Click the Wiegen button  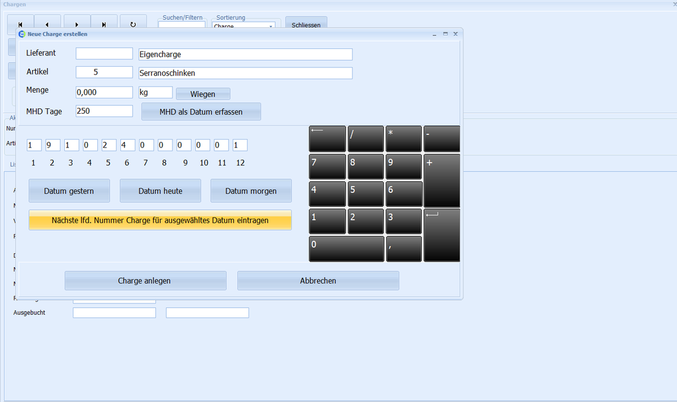pyautogui.click(x=203, y=94)
